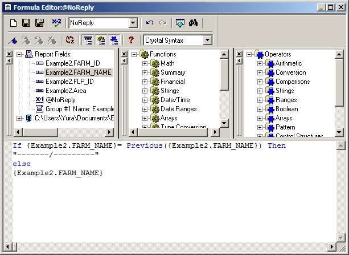This screenshot has height=255, width=349.
Task: Click the Previous keyword in formula
Action: [x=145, y=145]
